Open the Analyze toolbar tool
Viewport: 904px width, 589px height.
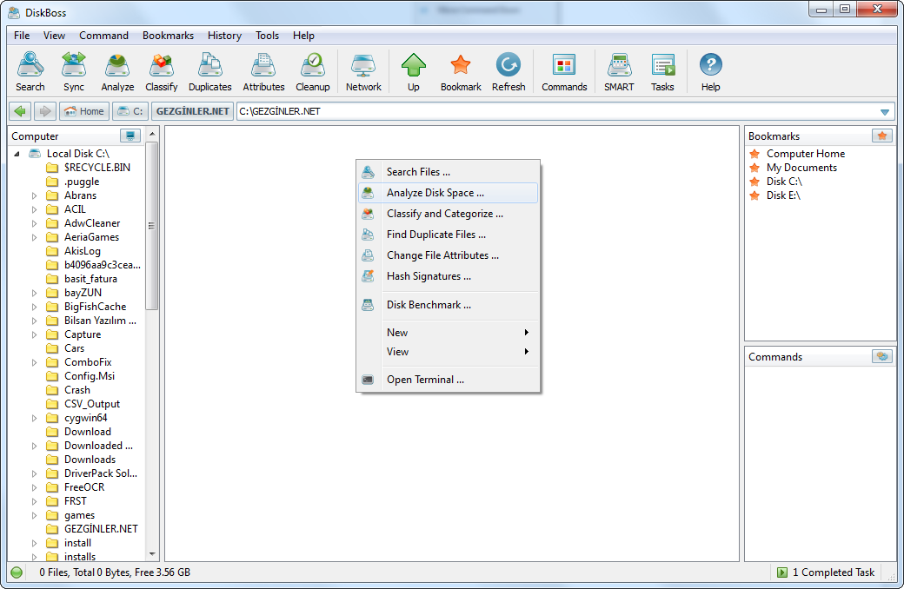[117, 72]
